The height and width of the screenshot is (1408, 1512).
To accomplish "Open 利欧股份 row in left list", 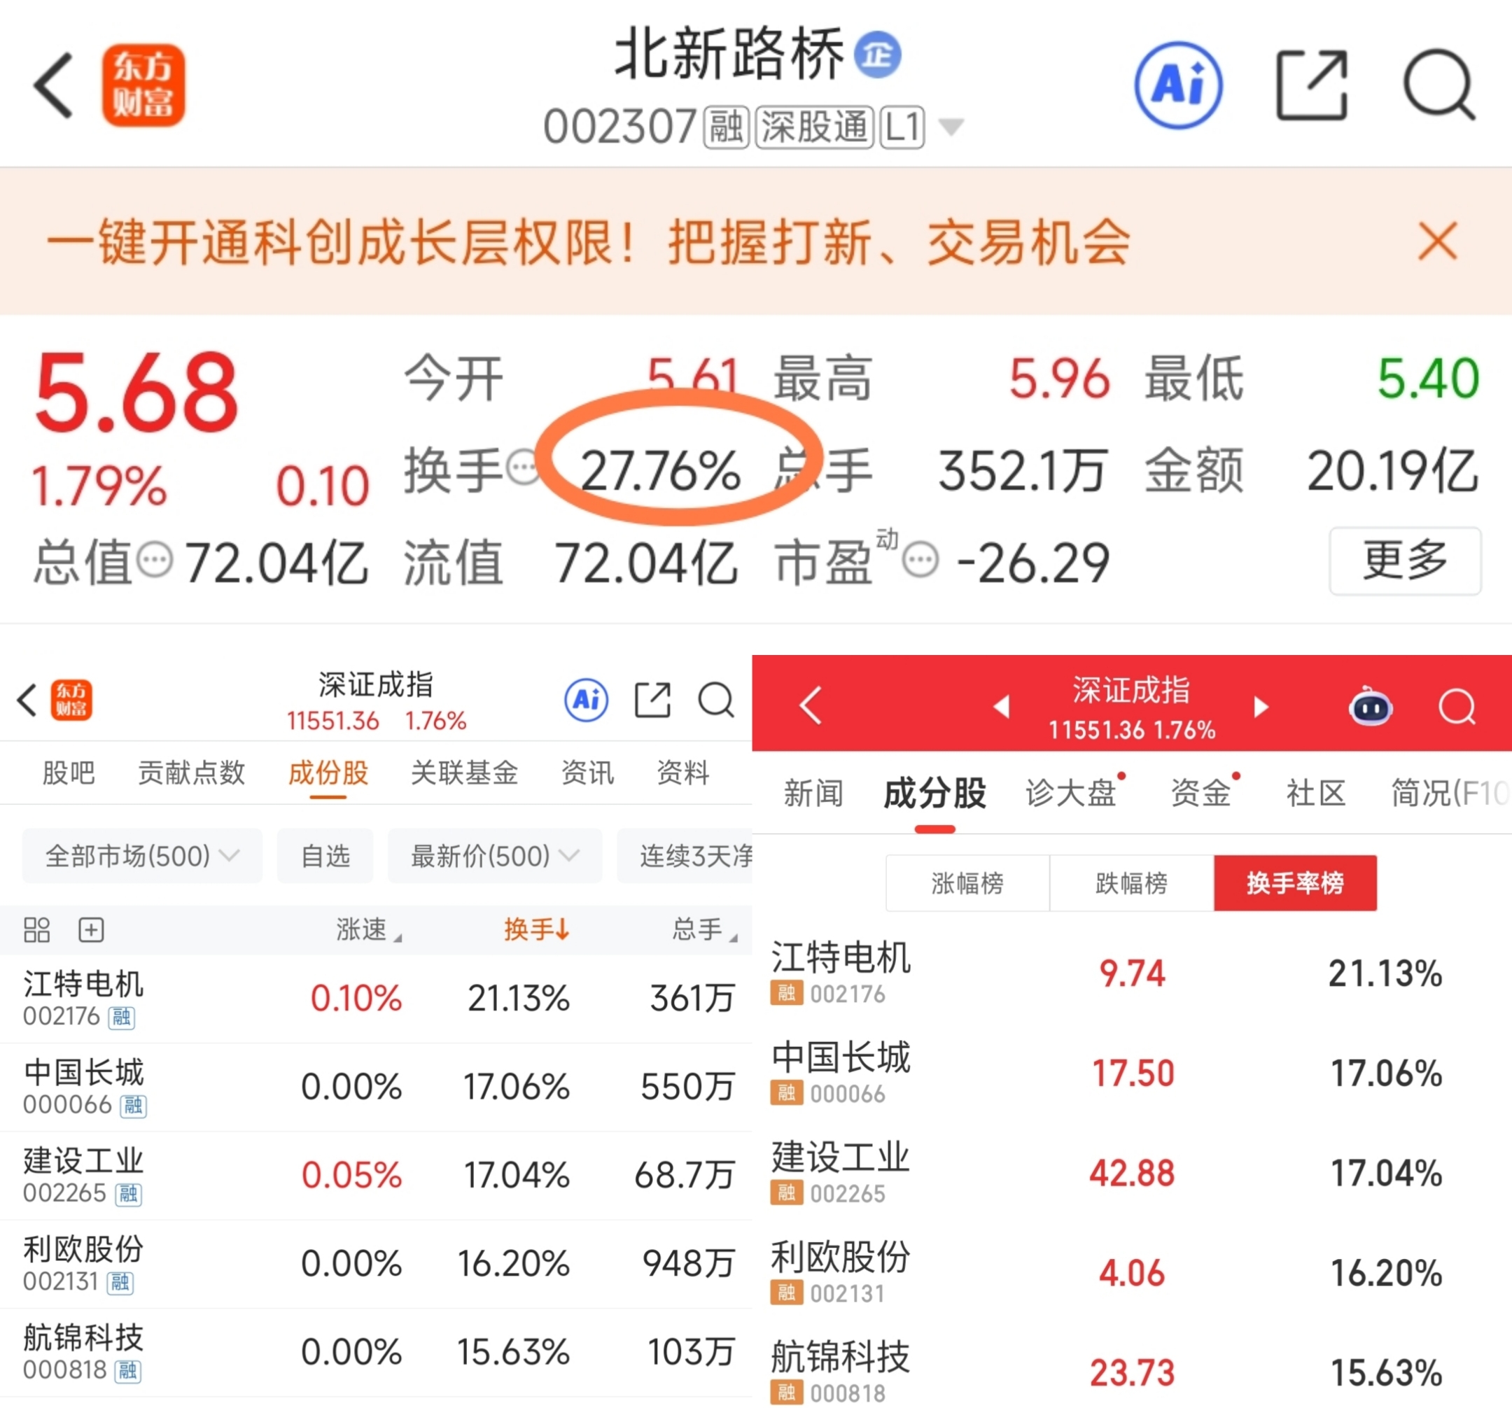I will [x=376, y=1264].
